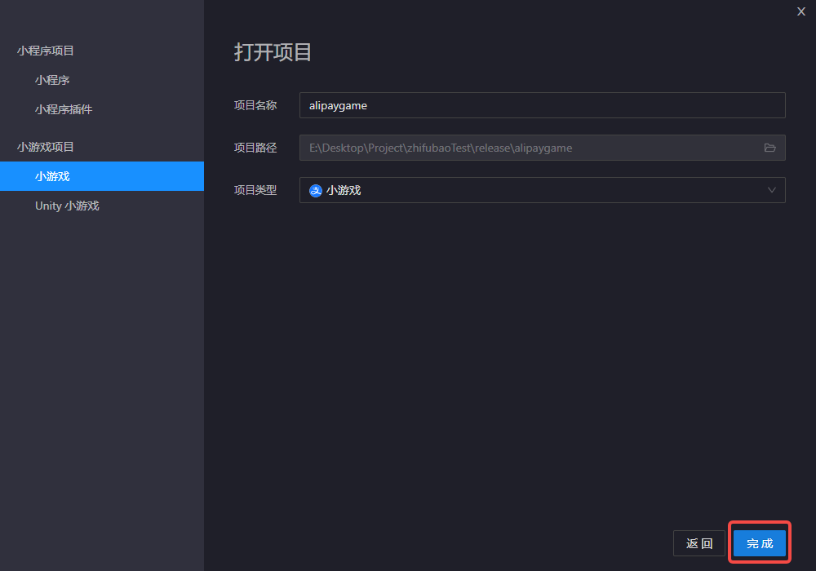Focus the 项目名称 field containing alipaygame

tap(542, 105)
